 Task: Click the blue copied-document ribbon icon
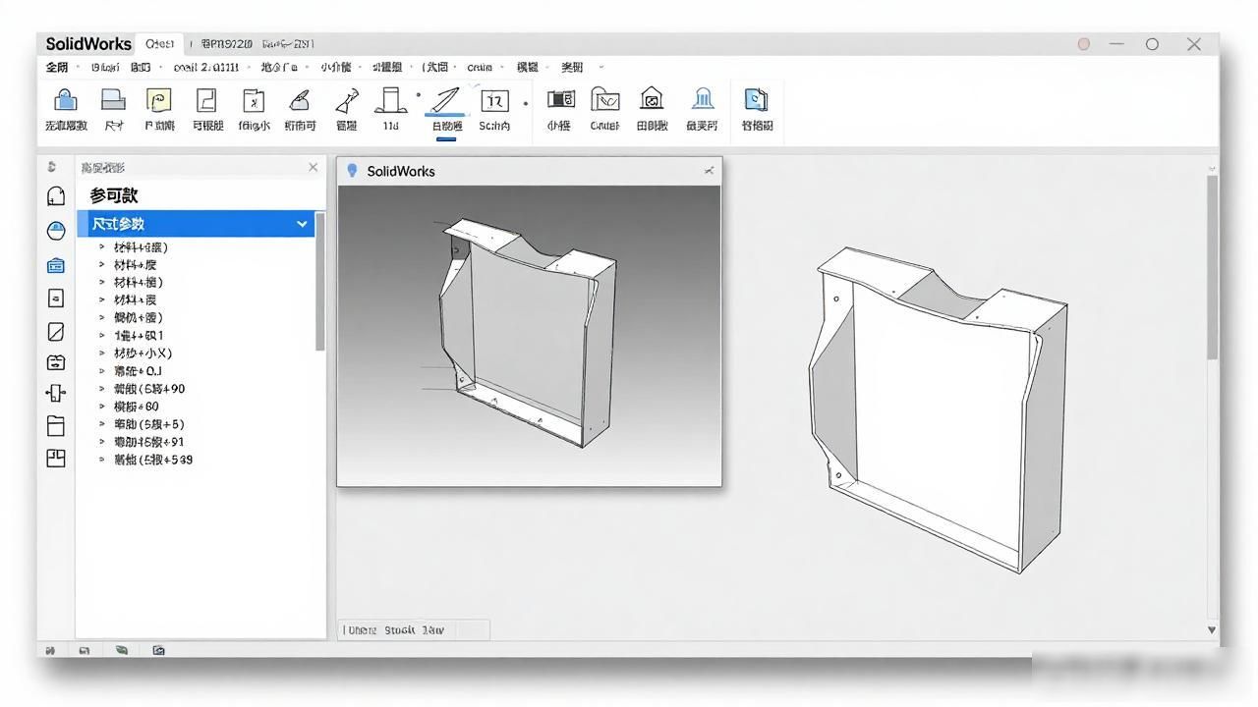tap(756, 99)
